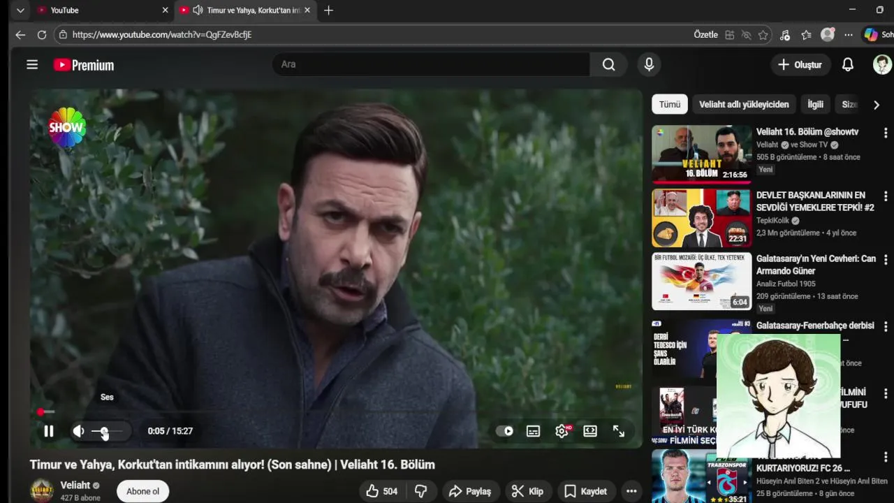
Task: Open the Analiz Futbol 1905 channel name
Action: pyautogui.click(x=786, y=284)
